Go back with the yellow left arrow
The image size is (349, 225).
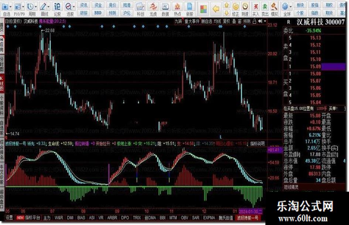click(x=216, y=9)
